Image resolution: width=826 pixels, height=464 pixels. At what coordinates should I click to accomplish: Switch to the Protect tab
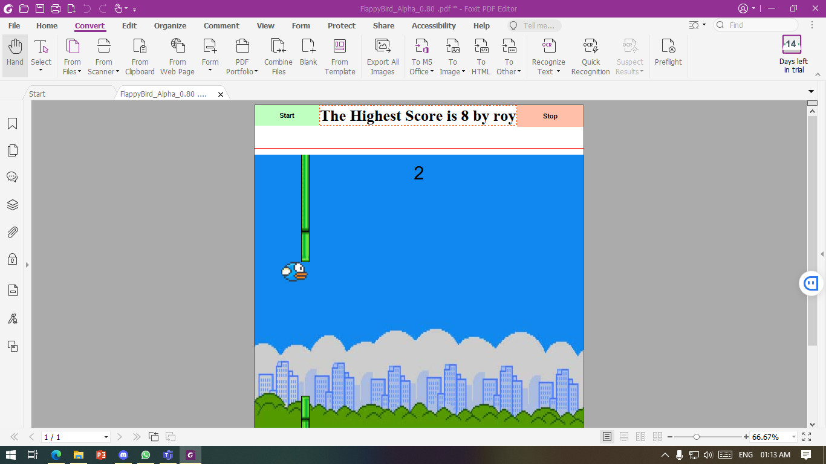(x=342, y=25)
